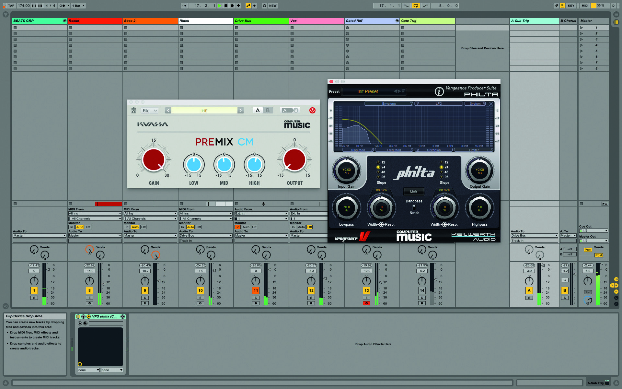Open Philta Freq Mod. section

coord(394,150)
